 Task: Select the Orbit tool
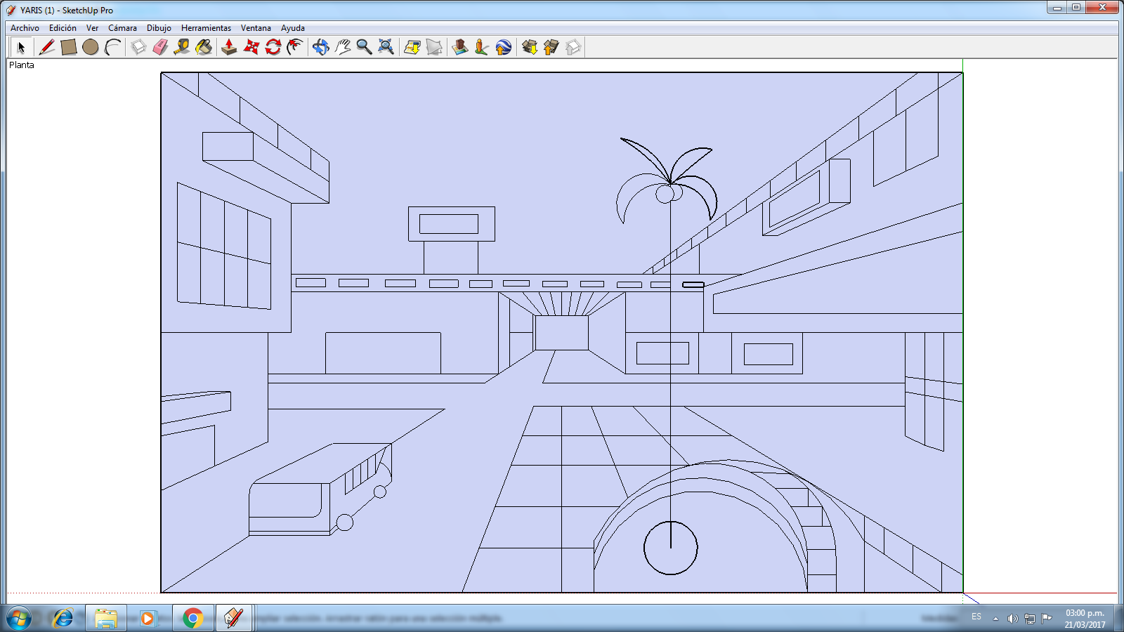(x=320, y=47)
